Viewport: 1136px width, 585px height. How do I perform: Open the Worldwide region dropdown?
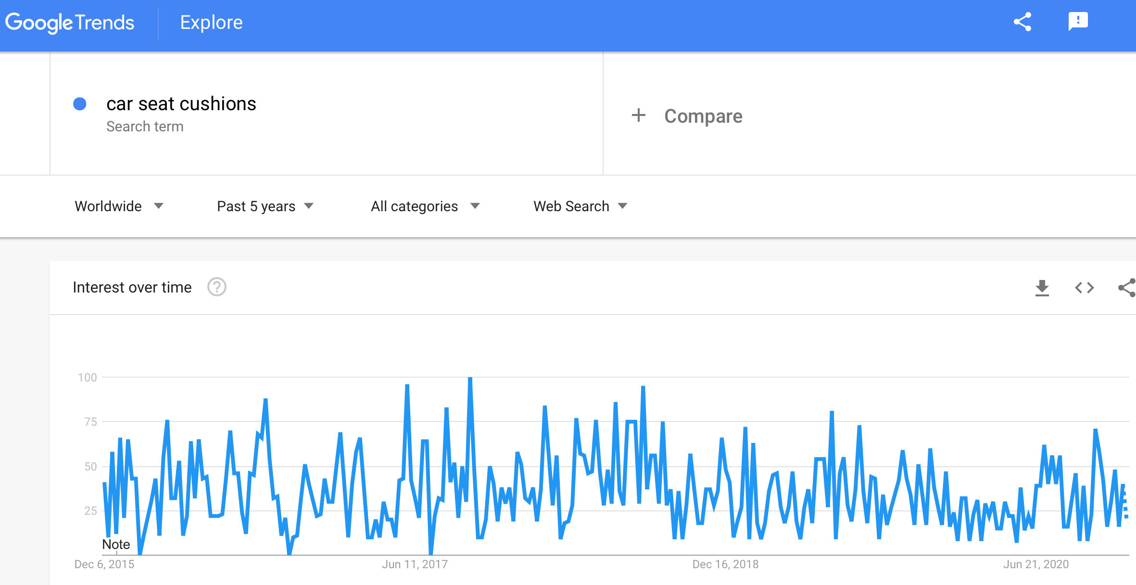[119, 206]
